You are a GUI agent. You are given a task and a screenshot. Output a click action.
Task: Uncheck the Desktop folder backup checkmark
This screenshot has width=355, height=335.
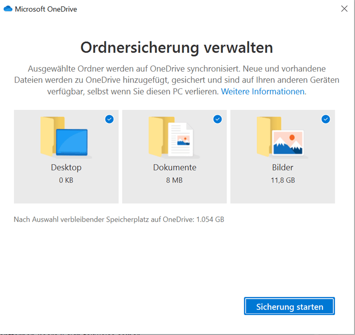click(x=109, y=119)
